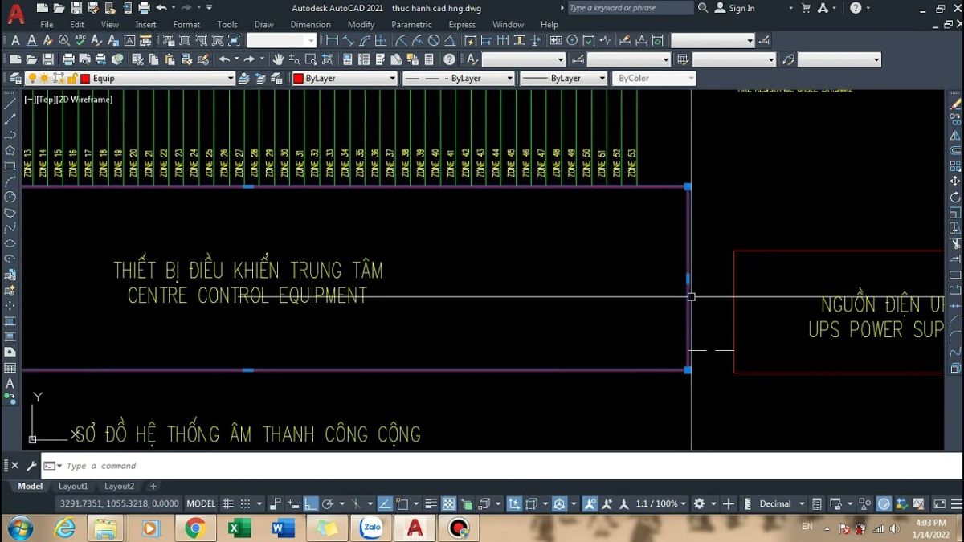Click the Cut to clipboard scissors icon

[x=137, y=59]
